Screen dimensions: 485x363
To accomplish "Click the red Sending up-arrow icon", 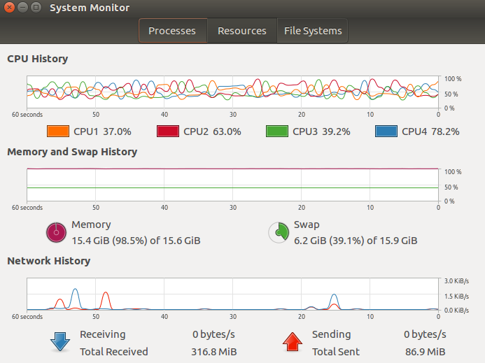I will 293,342.
